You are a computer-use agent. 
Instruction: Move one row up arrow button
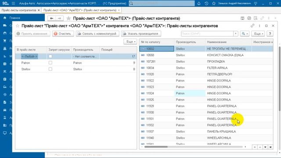260,147
